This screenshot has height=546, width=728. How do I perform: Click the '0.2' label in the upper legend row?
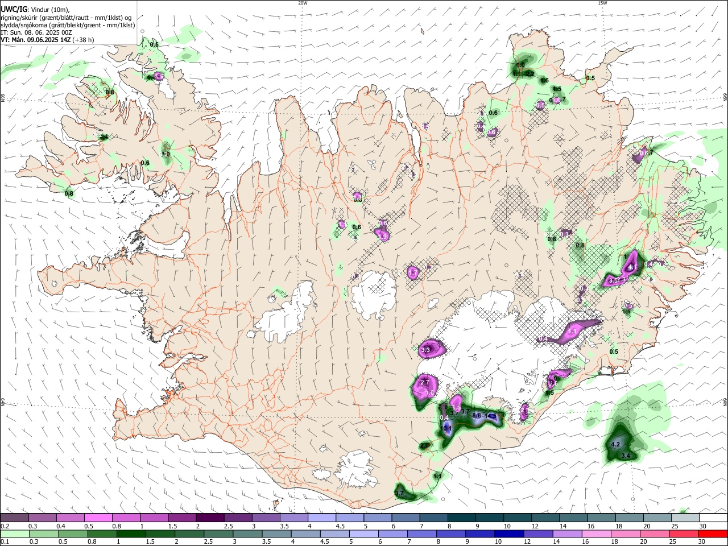pos(5,526)
